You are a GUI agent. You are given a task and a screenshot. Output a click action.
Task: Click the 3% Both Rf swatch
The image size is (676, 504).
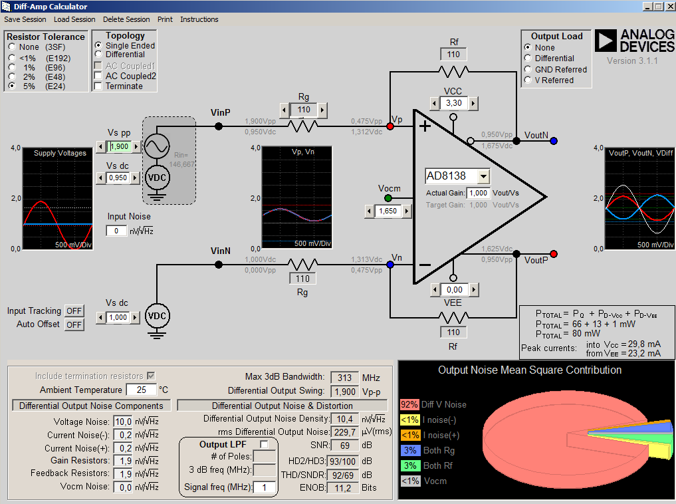[410, 465]
